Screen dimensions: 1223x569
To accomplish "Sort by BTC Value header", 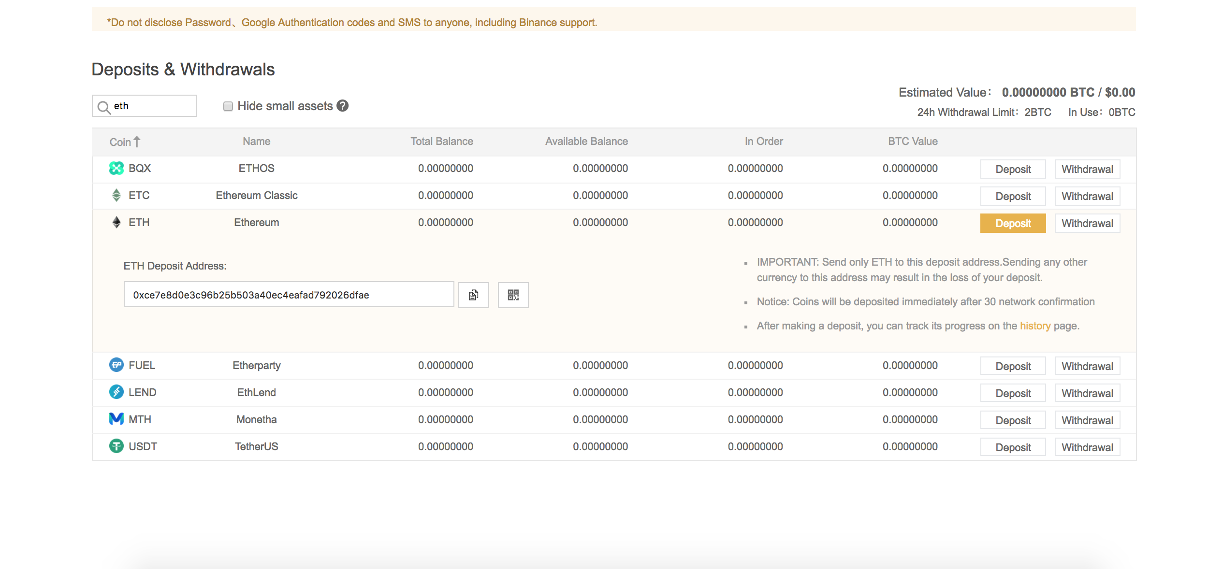I will pyautogui.click(x=913, y=142).
